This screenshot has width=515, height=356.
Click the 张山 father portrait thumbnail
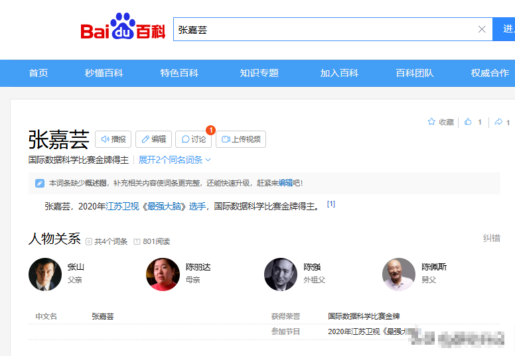(x=45, y=274)
